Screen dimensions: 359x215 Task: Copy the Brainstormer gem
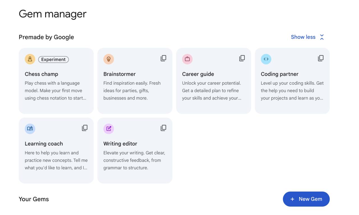click(x=163, y=58)
